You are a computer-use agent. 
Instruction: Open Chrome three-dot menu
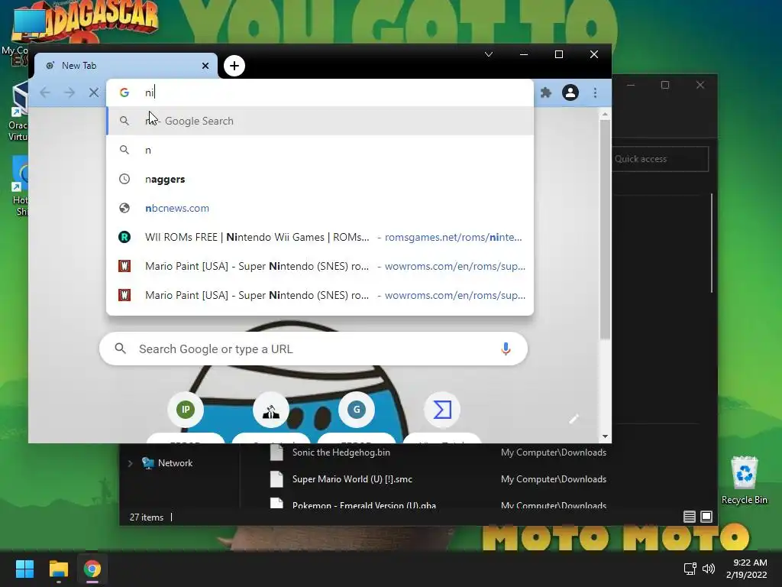pyautogui.click(x=595, y=92)
